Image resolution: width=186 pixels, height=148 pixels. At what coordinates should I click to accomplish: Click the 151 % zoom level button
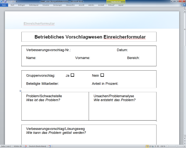pyautogui.click(x=162, y=146)
